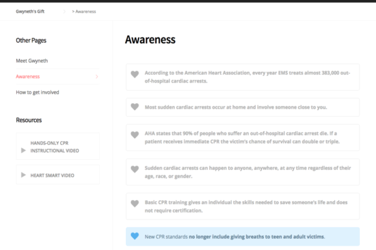
Task: Click heart icon beside the AHA 90% statistic
Action: pos(134,134)
